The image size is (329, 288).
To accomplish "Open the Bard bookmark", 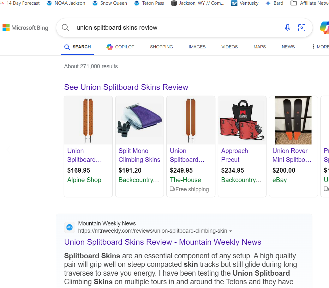I will point(274,3).
